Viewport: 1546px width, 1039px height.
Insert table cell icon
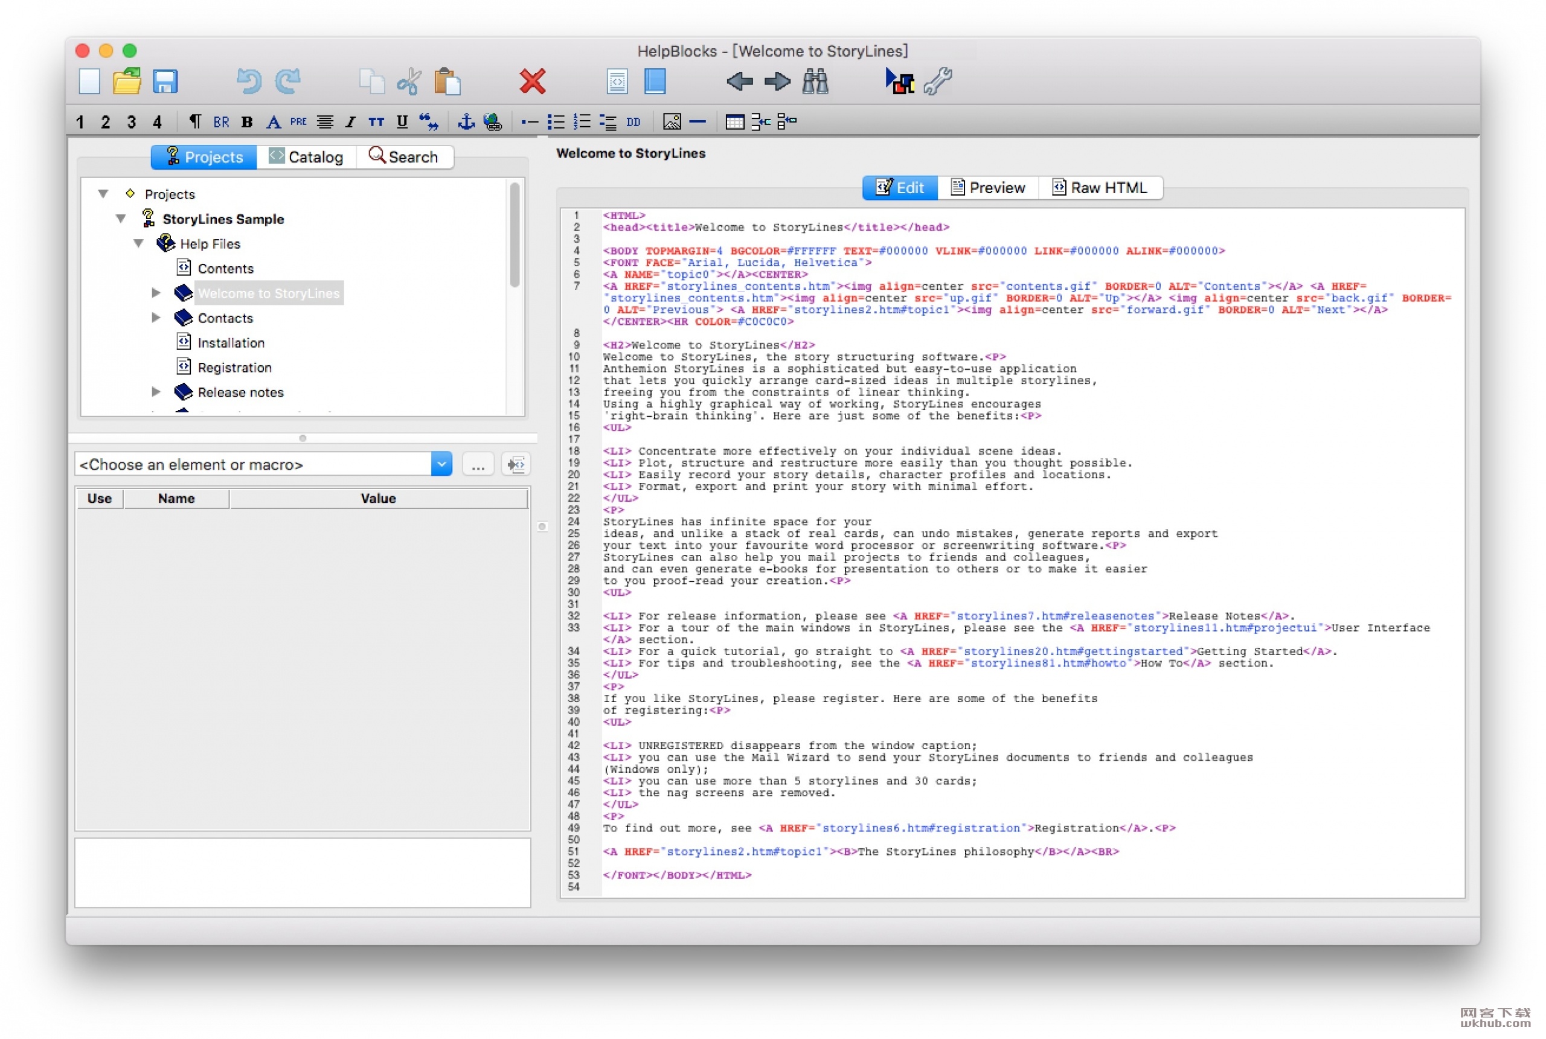(x=786, y=122)
